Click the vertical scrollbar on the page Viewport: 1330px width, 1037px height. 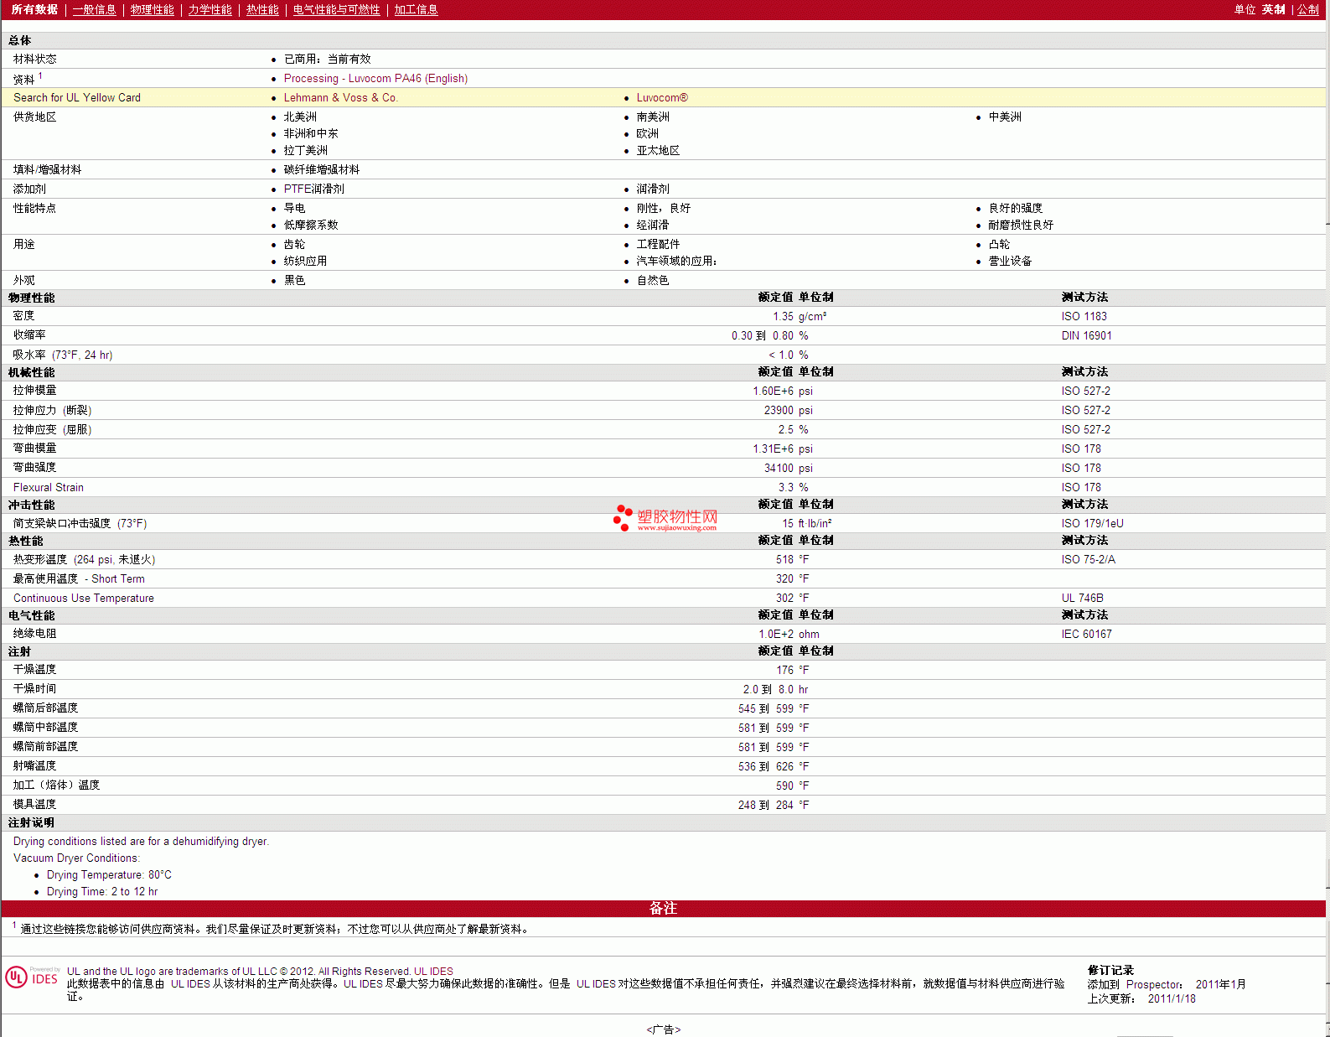click(1327, 518)
